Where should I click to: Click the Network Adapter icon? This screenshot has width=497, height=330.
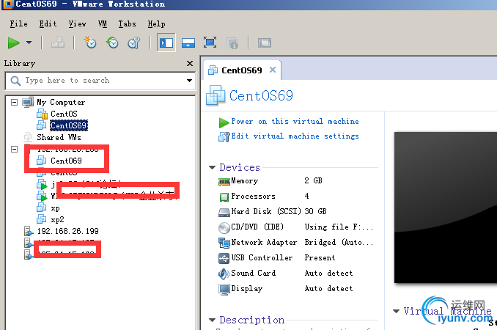point(224,243)
